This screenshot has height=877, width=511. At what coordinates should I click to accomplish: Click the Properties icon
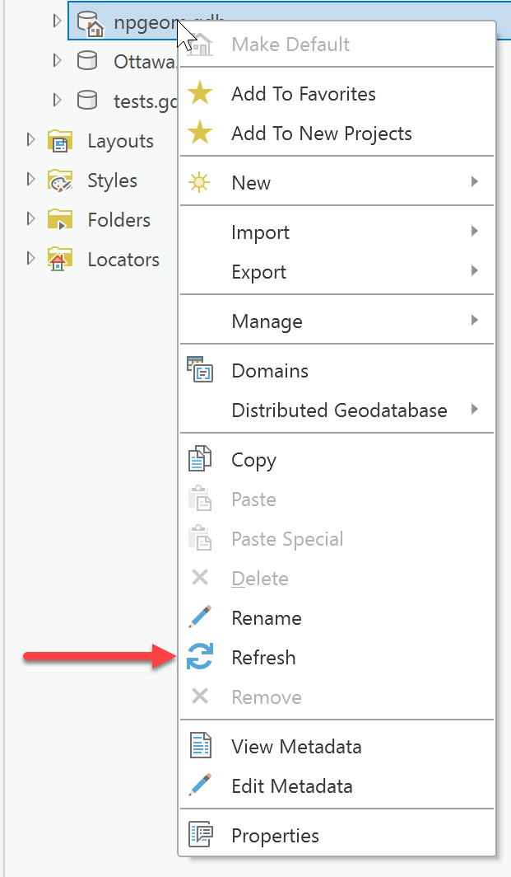tap(200, 836)
